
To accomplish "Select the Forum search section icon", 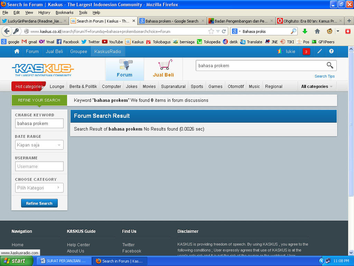I will (x=124, y=69).
